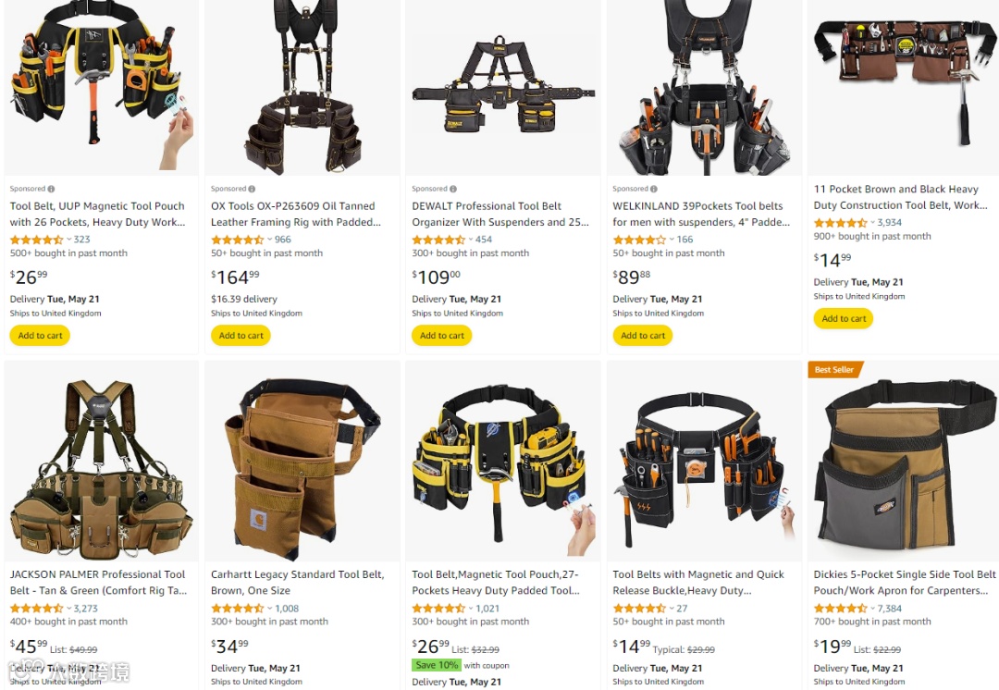Click the WELKINLAND suspenders tool belt image
Screen dimensions: 999x690
(x=704, y=87)
